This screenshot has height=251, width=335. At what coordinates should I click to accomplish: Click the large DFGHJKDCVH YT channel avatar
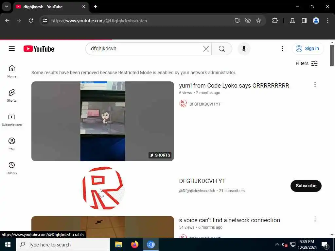pyautogui.click(x=102, y=188)
